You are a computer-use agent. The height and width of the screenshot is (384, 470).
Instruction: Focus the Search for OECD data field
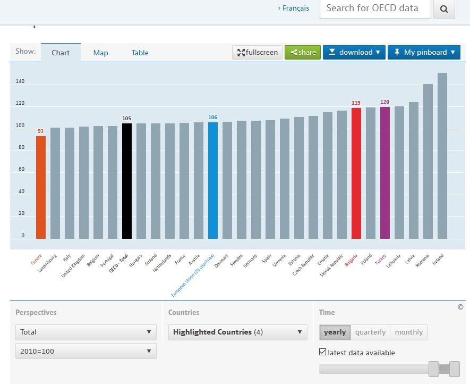375,9
